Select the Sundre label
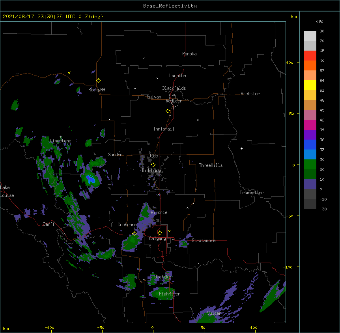 point(115,155)
